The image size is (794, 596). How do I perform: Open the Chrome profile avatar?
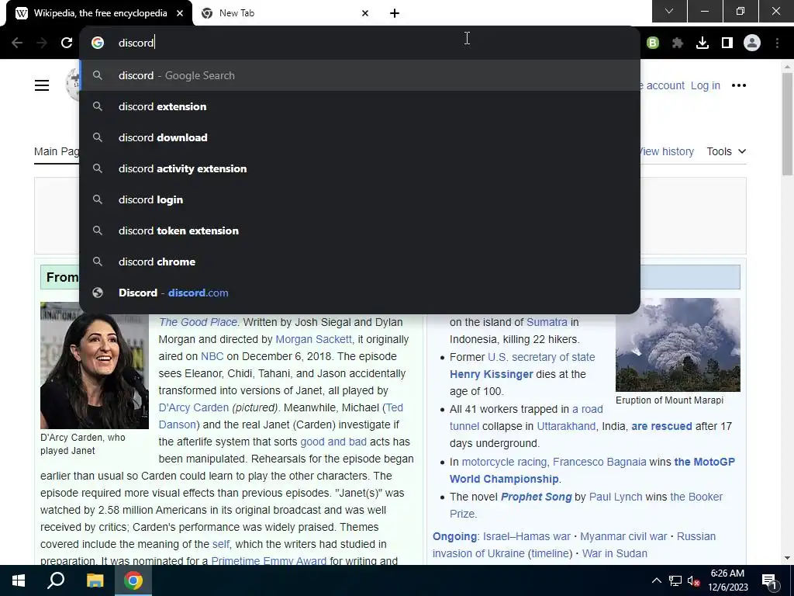[x=752, y=43]
